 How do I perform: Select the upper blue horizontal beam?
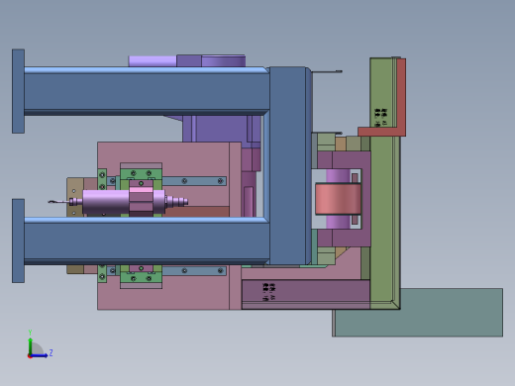pyautogui.click(x=147, y=91)
